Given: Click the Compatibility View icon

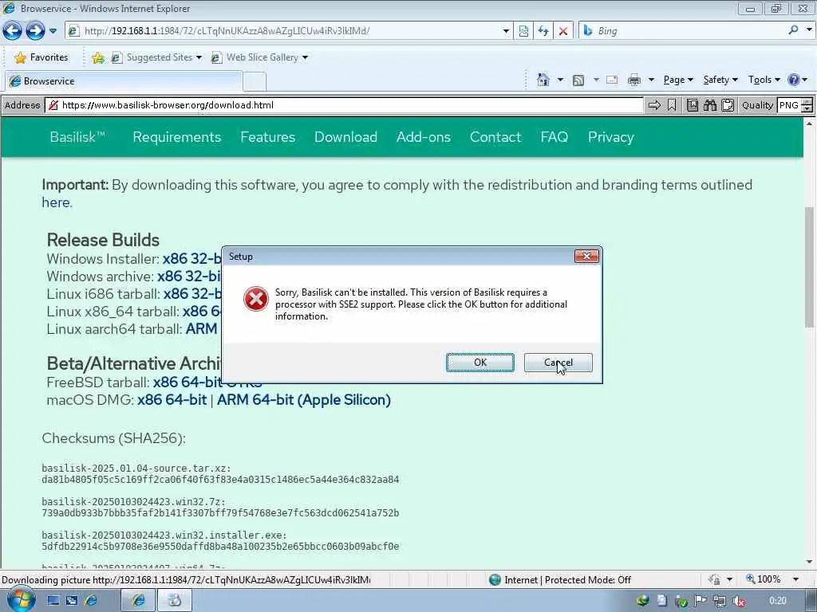Looking at the screenshot, I should pos(523,31).
